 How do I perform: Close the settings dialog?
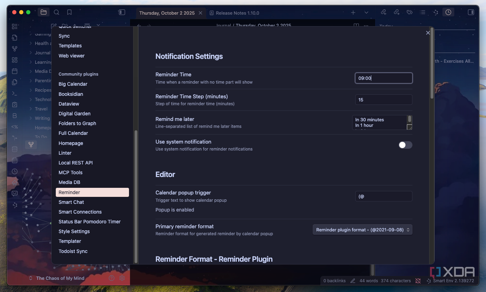[428, 33]
